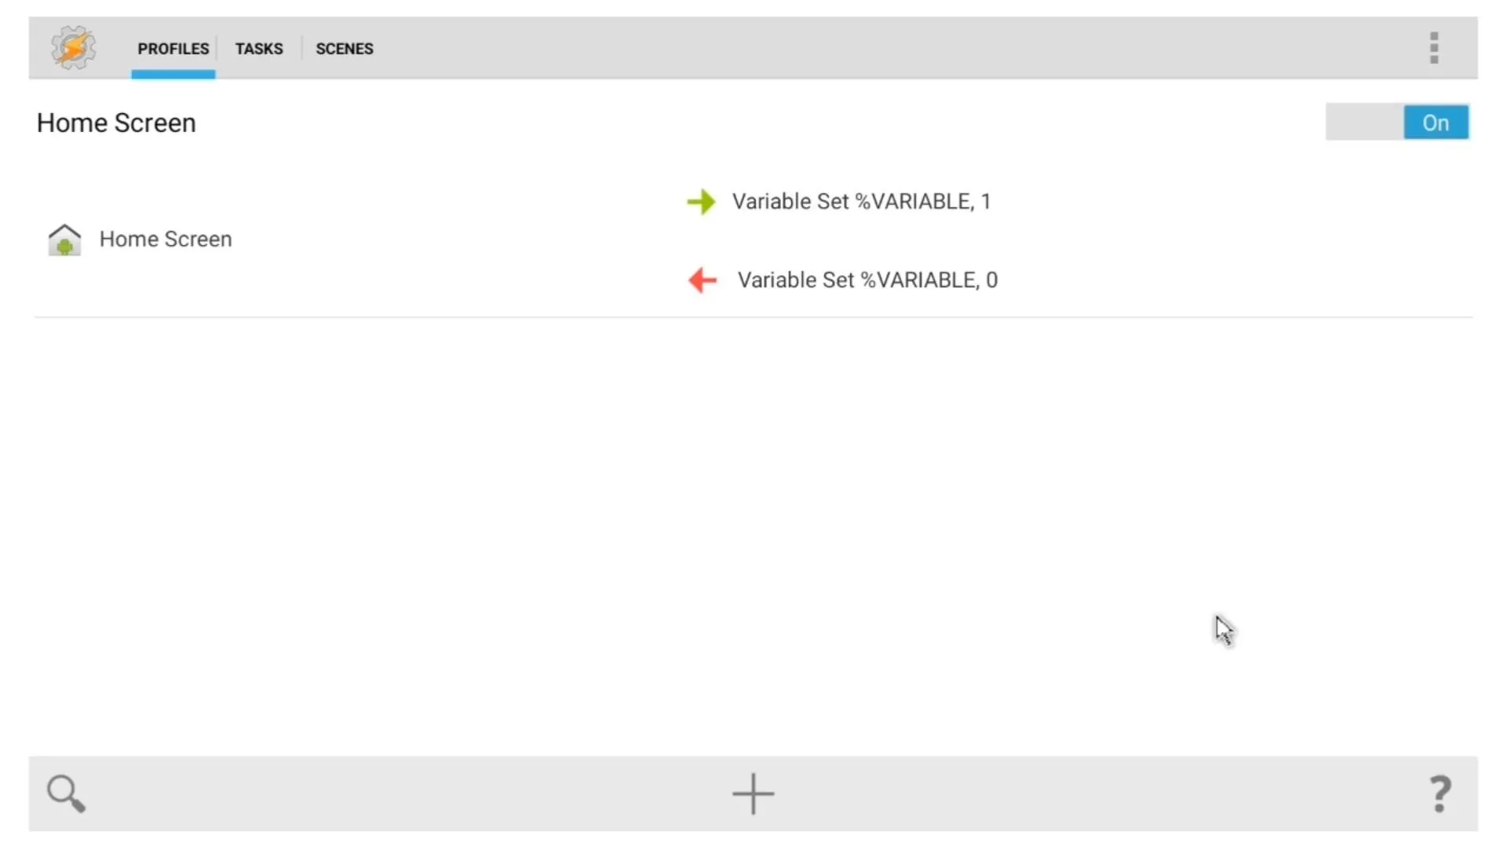Click the red exit task arrow
Screen dimensions: 1507x848
point(702,280)
